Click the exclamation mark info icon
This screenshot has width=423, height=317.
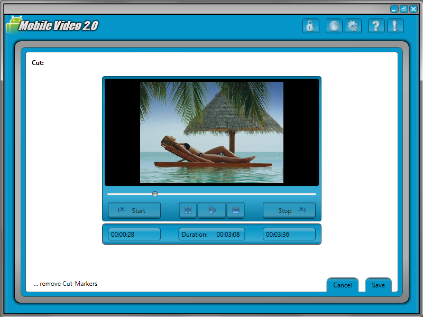396,26
